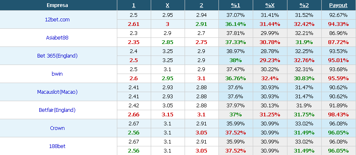The image size is (356, 155).
Task: Sort by the %2 column header
Action: [304, 5]
